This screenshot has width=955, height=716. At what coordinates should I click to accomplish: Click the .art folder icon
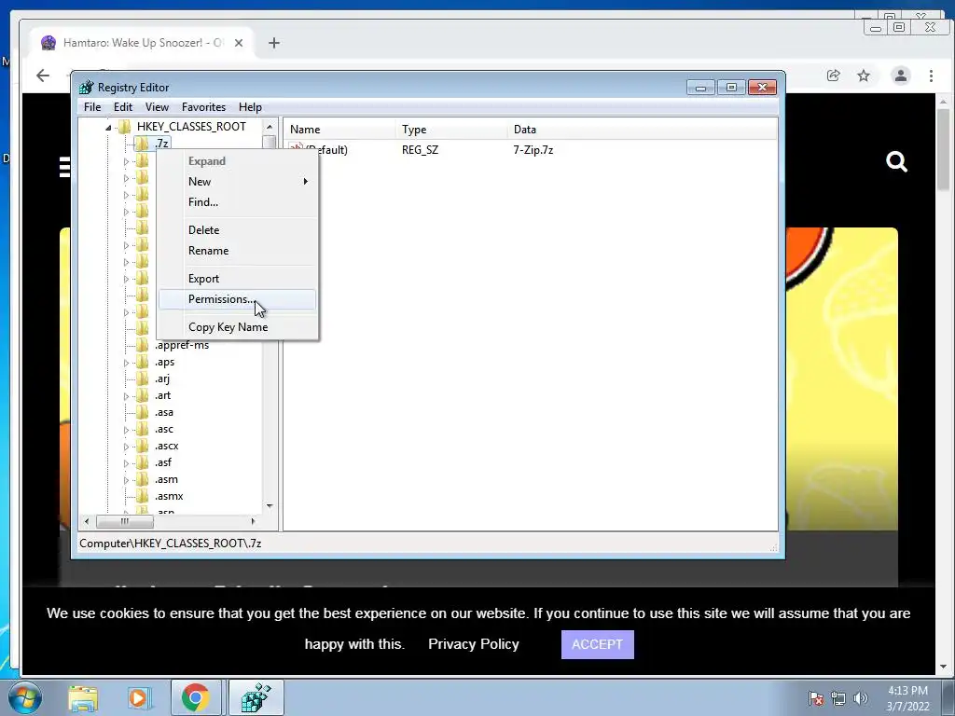(x=142, y=395)
